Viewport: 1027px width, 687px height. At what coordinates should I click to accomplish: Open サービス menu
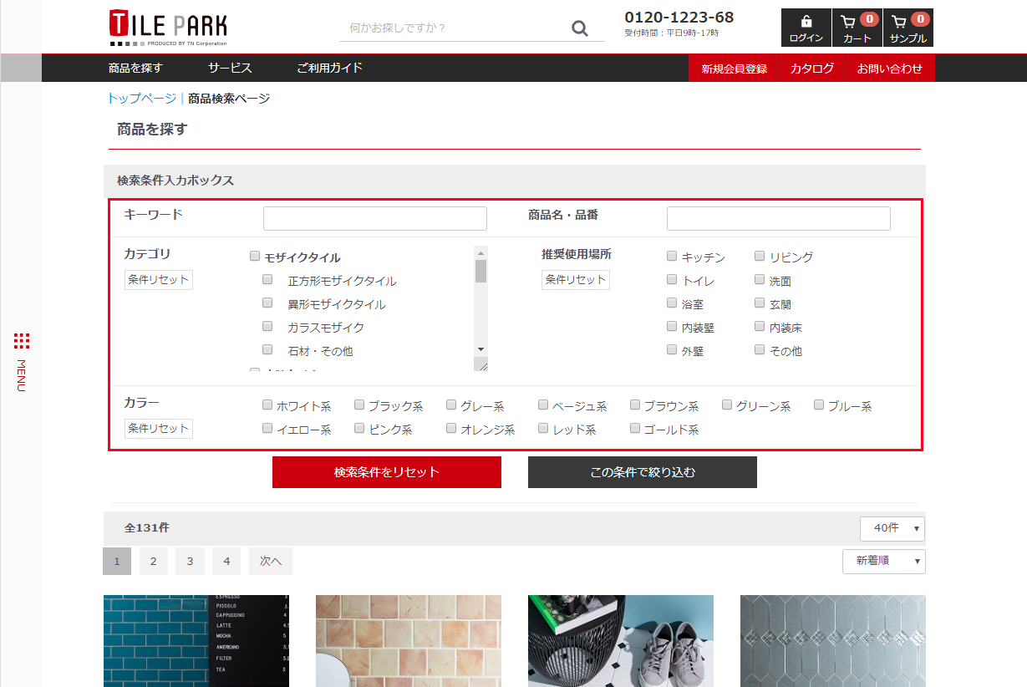(x=230, y=68)
